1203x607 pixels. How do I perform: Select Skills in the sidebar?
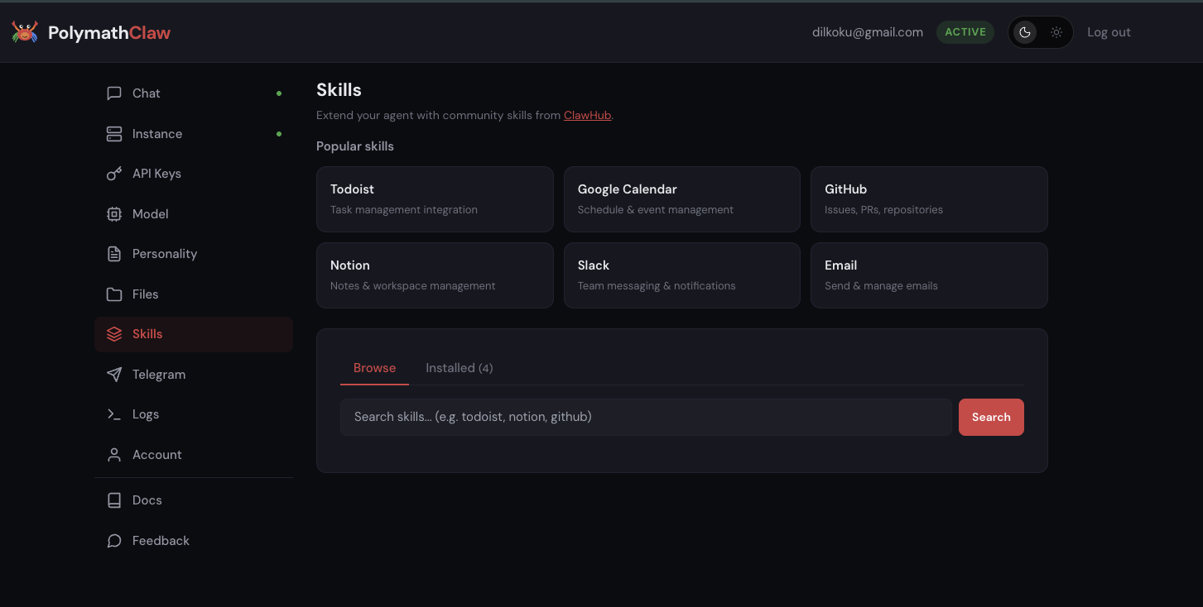[194, 334]
